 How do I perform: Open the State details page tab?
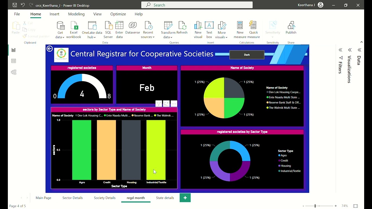165,198
